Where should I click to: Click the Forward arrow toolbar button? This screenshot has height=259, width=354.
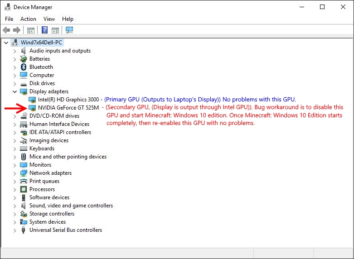(x=17, y=30)
